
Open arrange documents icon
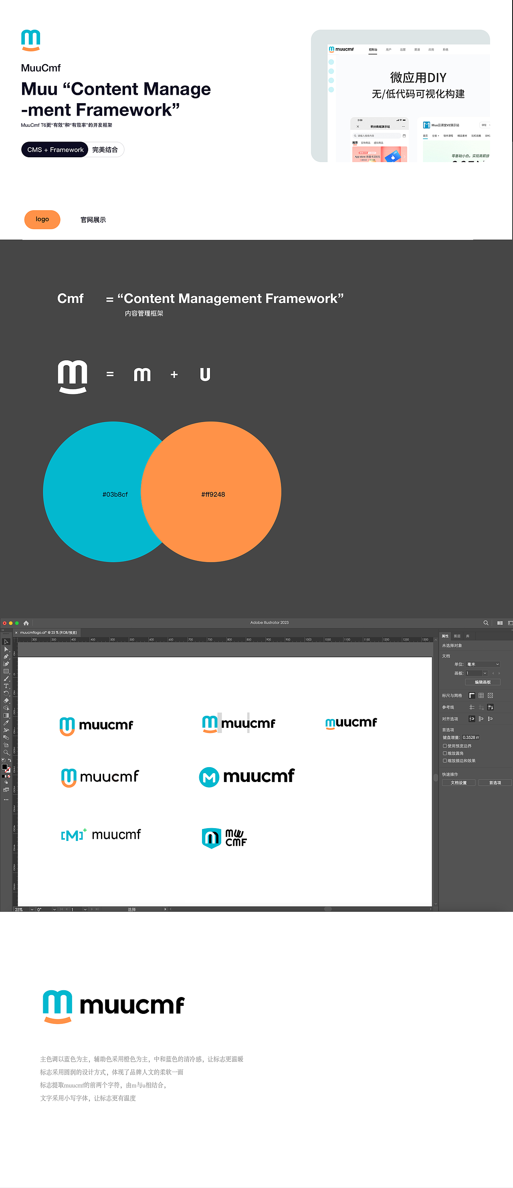point(500,623)
